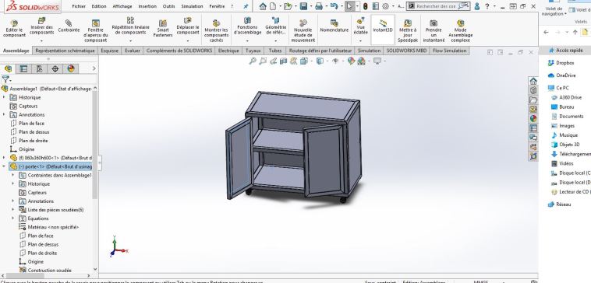Open the Outils menu
Screen dimensions: 591x283
pyautogui.click(x=168, y=6)
